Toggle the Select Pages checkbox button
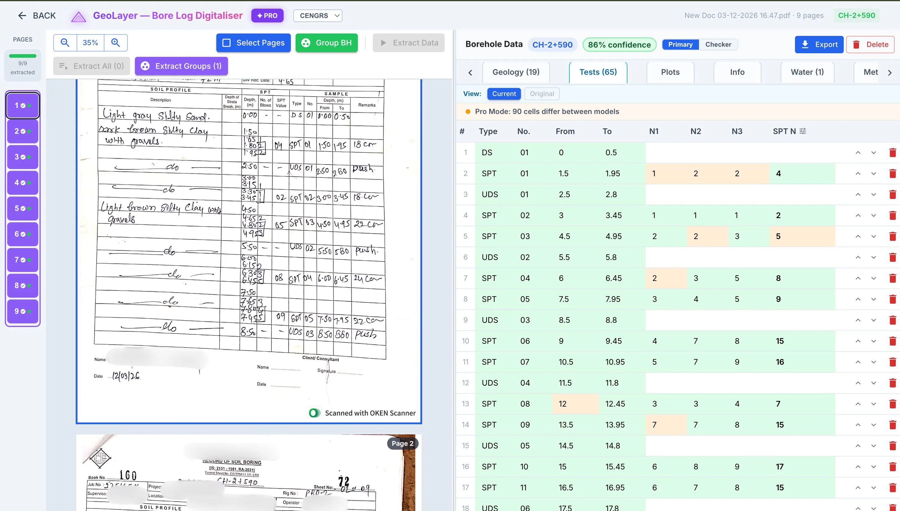 pos(253,43)
